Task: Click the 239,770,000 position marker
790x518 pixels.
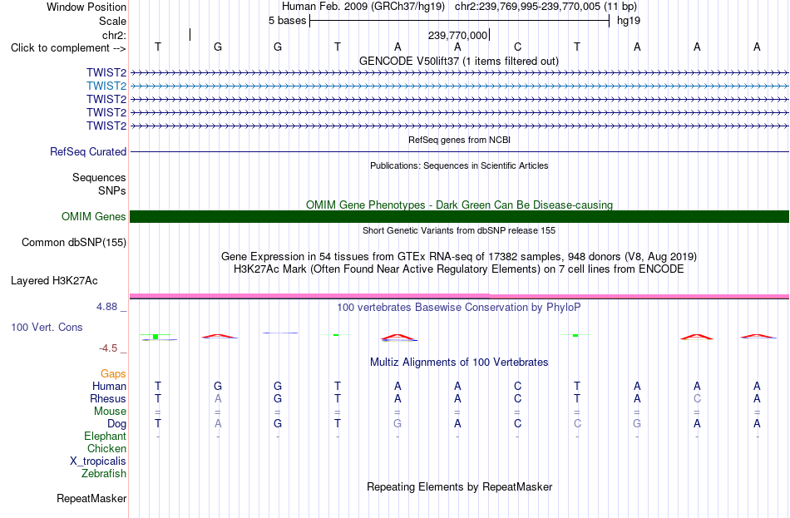Action: coord(458,35)
